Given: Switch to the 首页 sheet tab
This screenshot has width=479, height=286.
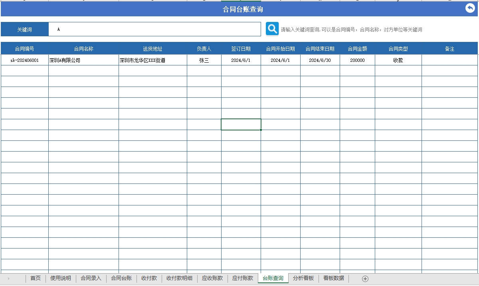Looking at the screenshot, I should [36, 278].
